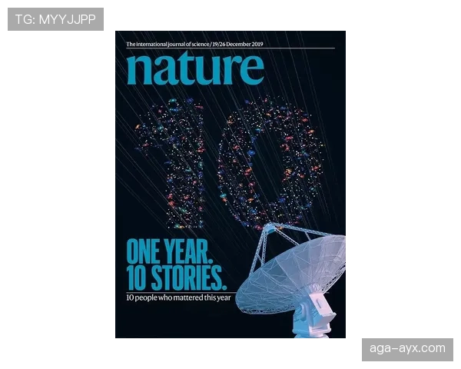This screenshot has width=461, height=369.
Task: Click the galaxy-filled digit "0"
Action: 269,162
